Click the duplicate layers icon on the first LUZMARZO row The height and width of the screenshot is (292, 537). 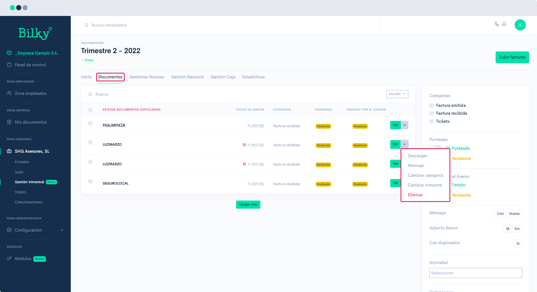pyautogui.click(x=244, y=145)
